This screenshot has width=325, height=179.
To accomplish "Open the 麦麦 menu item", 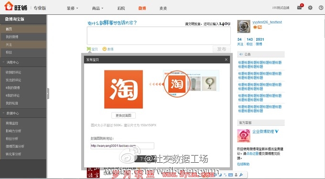I will 163,8.
